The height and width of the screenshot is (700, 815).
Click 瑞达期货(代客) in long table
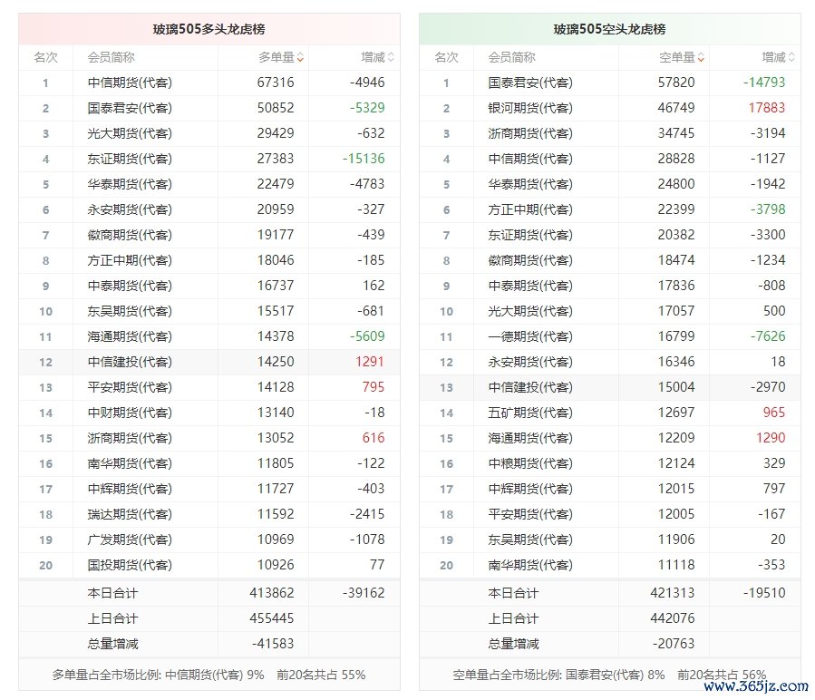pyautogui.click(x=130, y=515)
